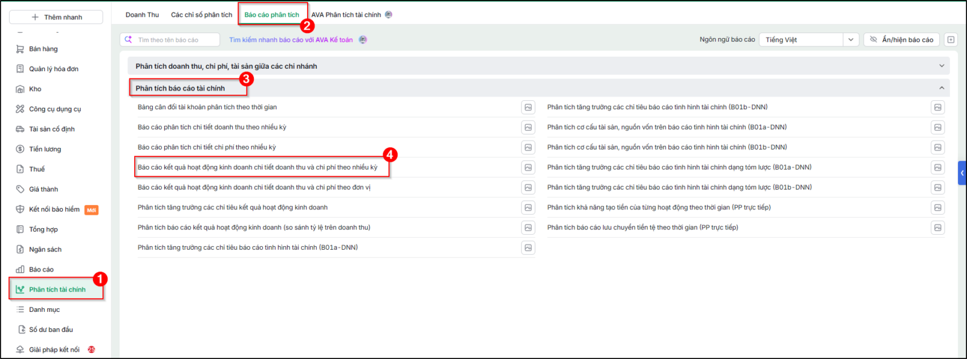This screenshot has height=359, width=967.
Task: Click the Tiền lương salary icon
Action: (20, 149)
